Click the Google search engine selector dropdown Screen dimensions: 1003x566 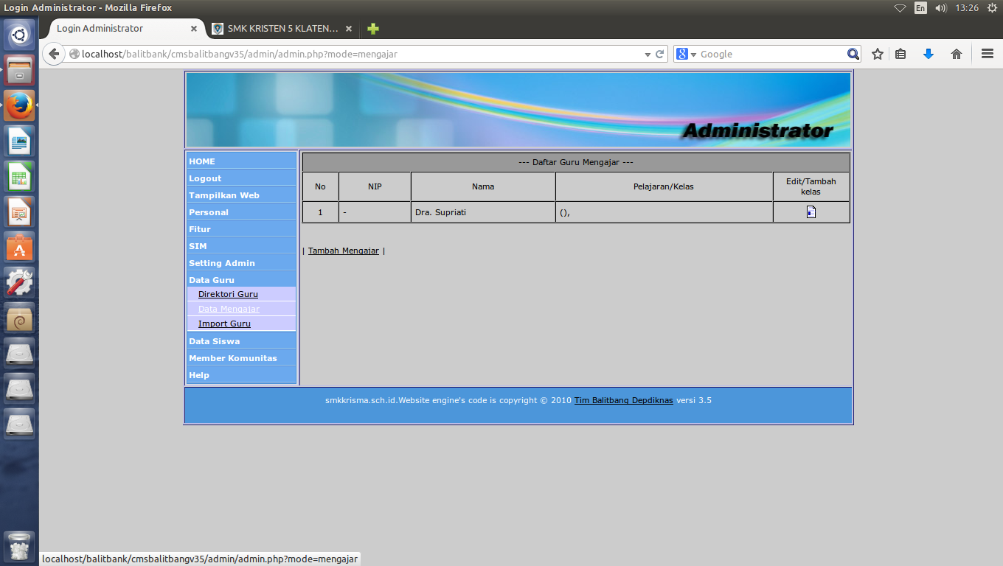point(686,54)
